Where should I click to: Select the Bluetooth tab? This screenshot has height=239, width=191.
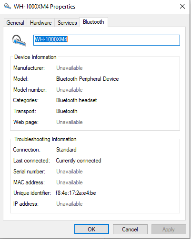(93, 22)
